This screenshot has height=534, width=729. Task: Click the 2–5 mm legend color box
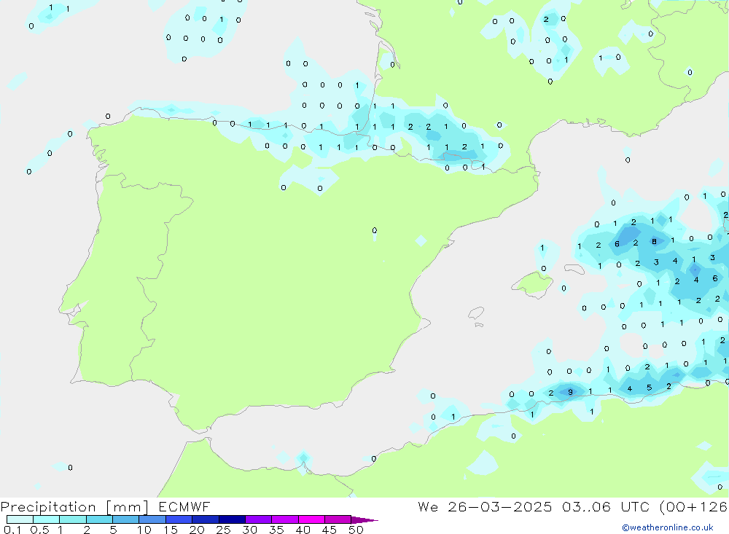pos(99,519)
